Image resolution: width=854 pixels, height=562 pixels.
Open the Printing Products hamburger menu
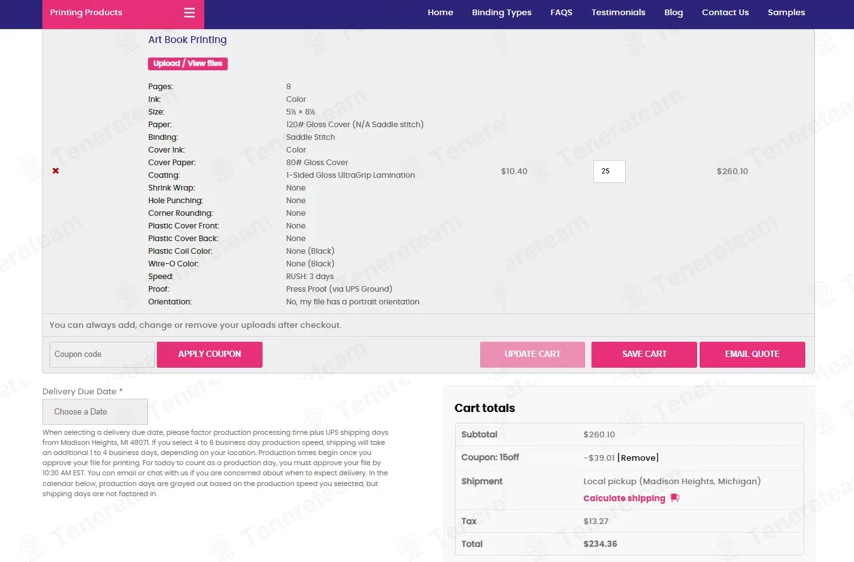(189, 13)
